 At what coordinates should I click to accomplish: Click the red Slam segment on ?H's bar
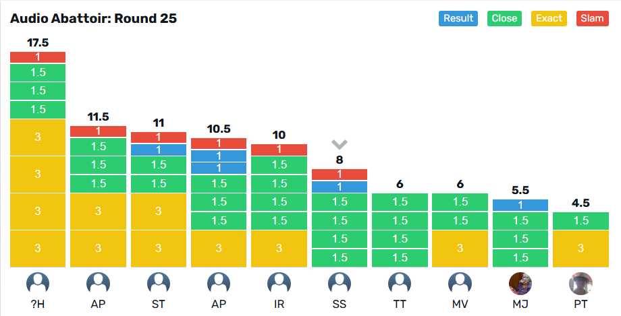[38, 57]
